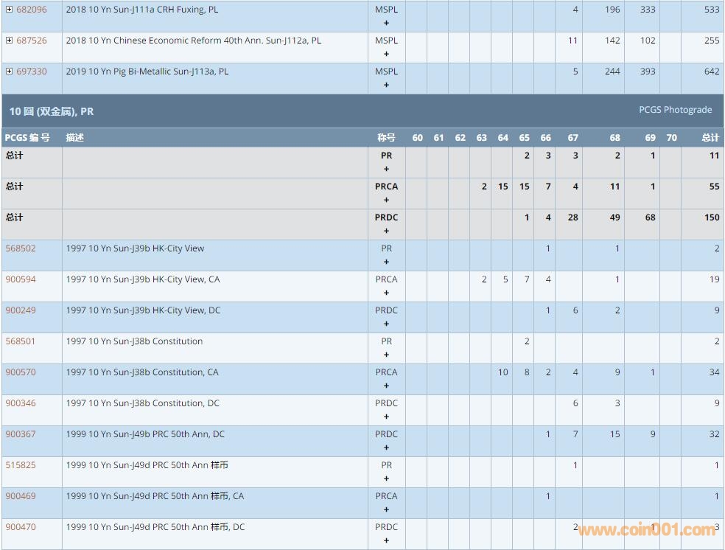This screenshot has width=725, height=550.
Task: Open coin number 900594 link
Action: click(x=21, y=279)
